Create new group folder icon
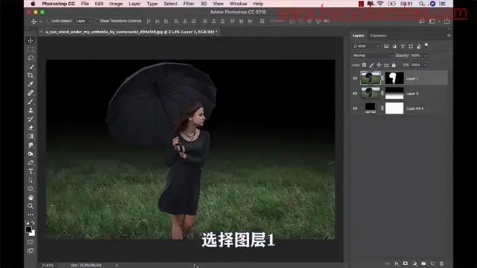477x268 pixels. click(x=424, y=263)
